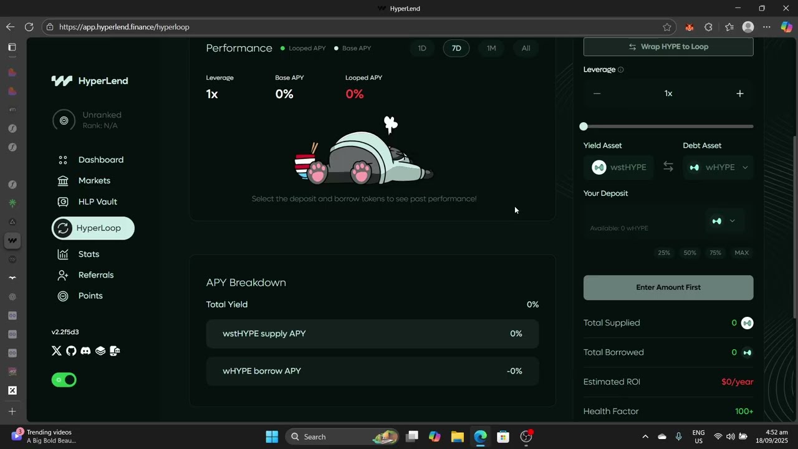The height and width of the screenshot is (449, 798).
Task: Click the version text v2.2f5d3
Action: 65,332
